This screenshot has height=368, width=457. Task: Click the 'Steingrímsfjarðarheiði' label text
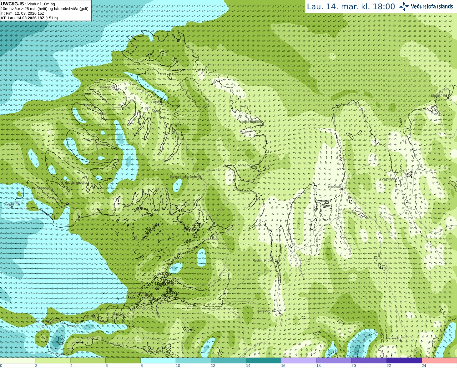click(185, 176)
